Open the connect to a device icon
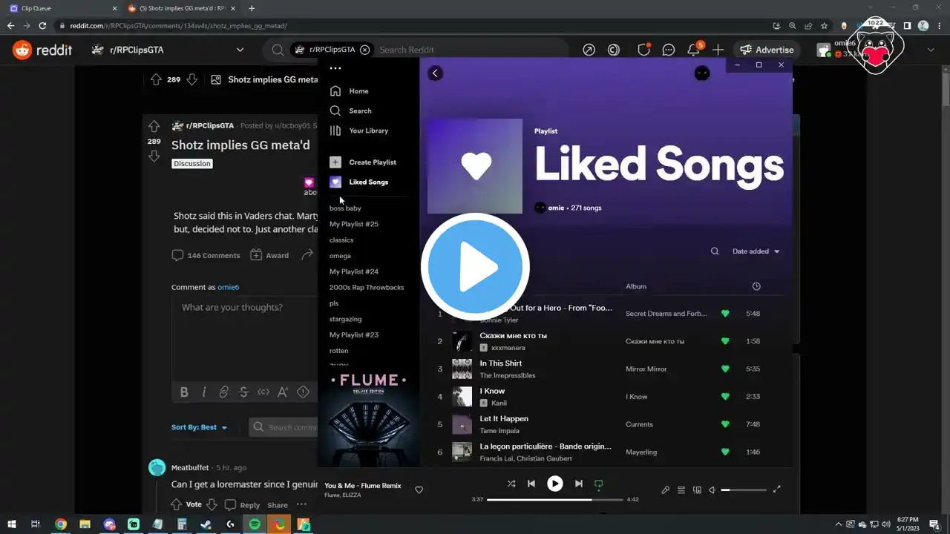Viewport: 950px width, 534px height. (697, 489)
